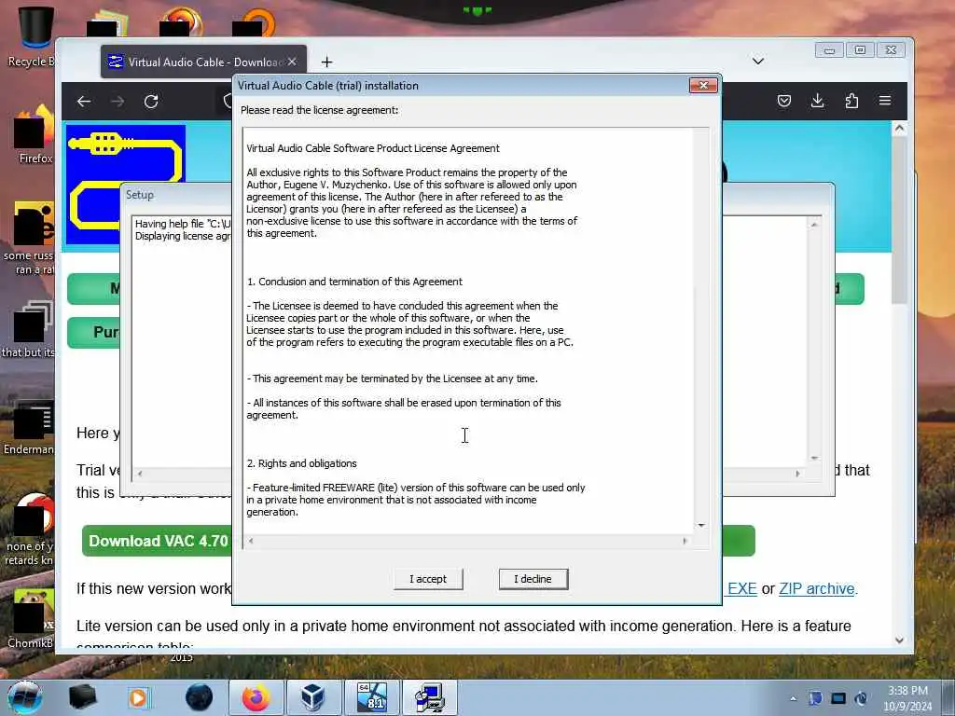Click the license horizontal scroll-right arrow
955x716 pixels.
tap(685, 541)
